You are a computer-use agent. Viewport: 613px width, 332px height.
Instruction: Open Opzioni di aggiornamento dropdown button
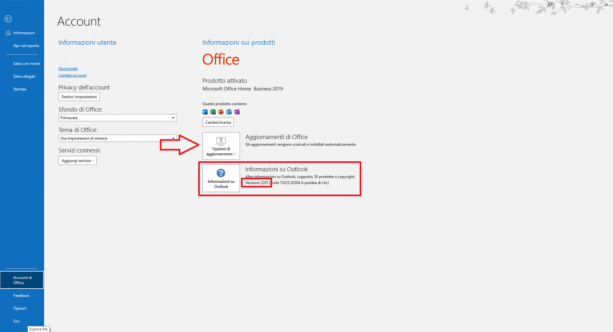click(221, 146)
